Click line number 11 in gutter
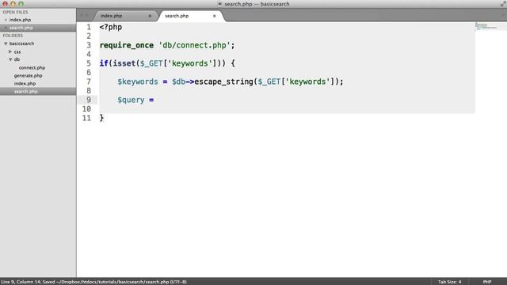The height and width of the screenshot is (285, 507). click(x=86, y=118)
